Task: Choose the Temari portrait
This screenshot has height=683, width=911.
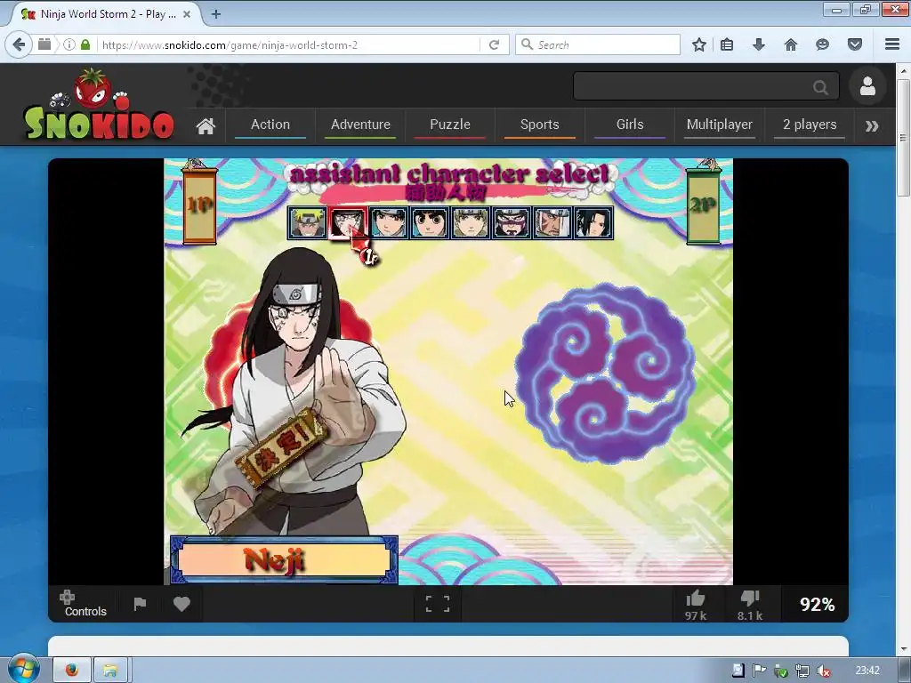Action: point(471,222)
